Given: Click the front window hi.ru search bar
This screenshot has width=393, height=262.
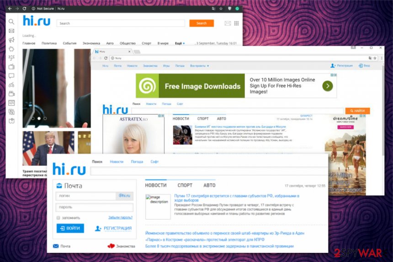Looking at the screenshot, I should [x=209, y=171].
